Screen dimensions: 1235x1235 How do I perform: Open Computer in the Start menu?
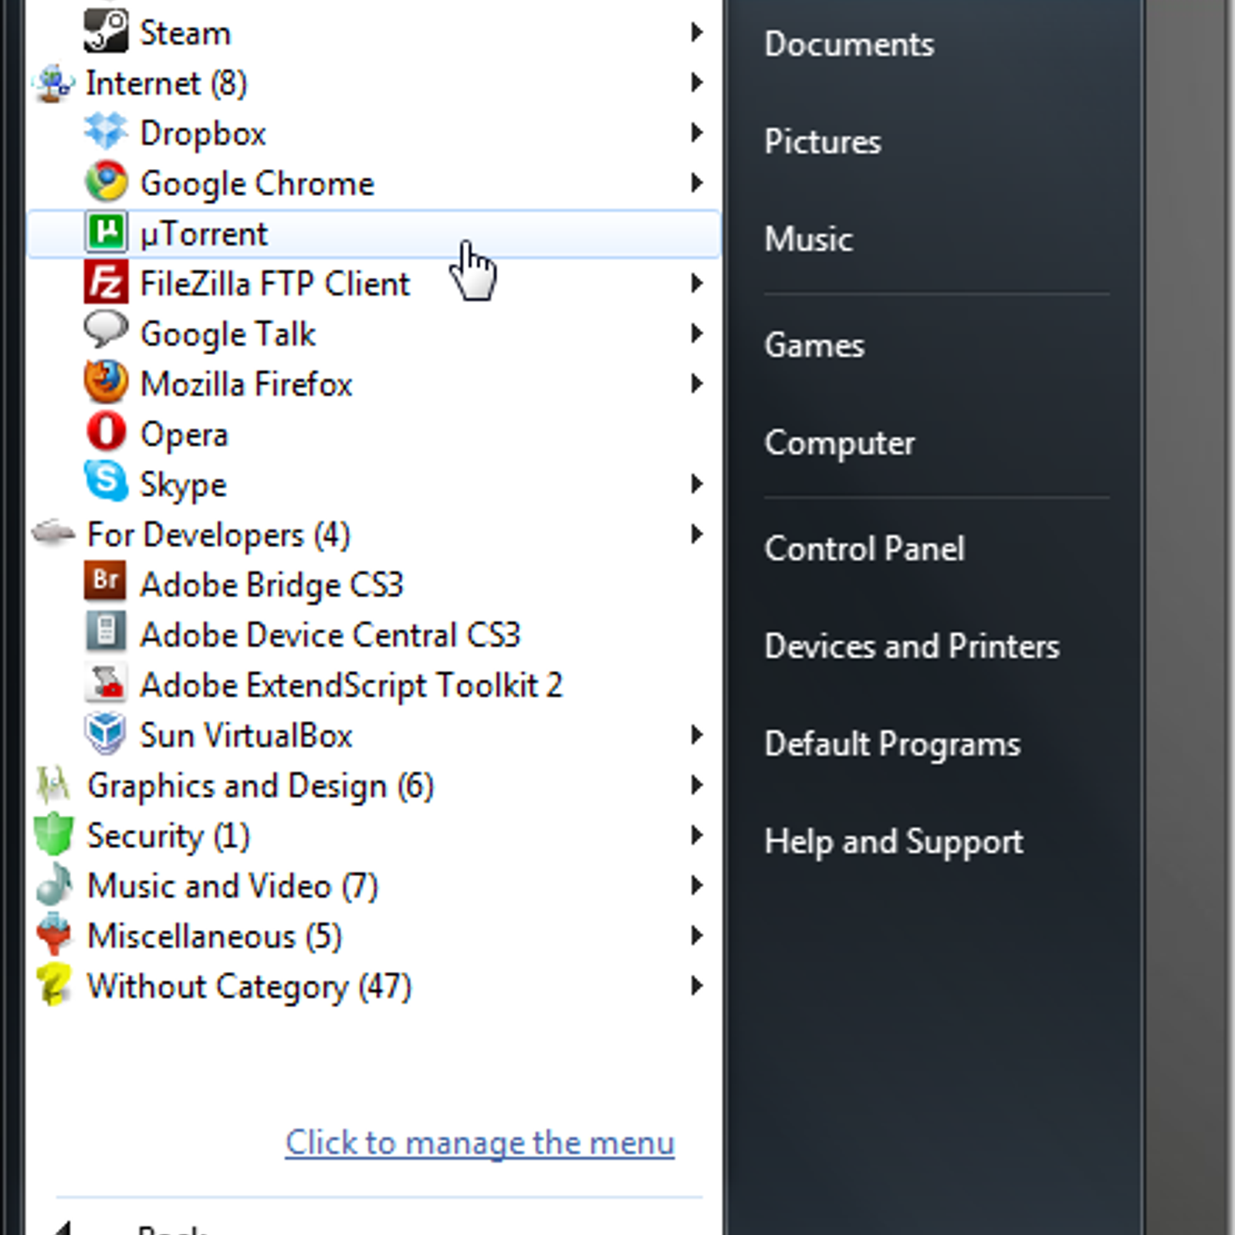(x=840, y=444)
